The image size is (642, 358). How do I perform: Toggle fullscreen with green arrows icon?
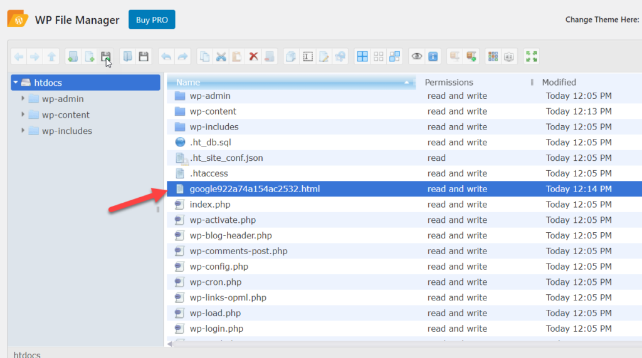tap(532, 56)
